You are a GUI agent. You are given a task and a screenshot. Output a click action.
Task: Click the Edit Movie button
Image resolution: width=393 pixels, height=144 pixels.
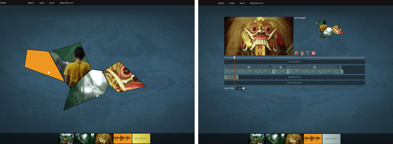141,139
